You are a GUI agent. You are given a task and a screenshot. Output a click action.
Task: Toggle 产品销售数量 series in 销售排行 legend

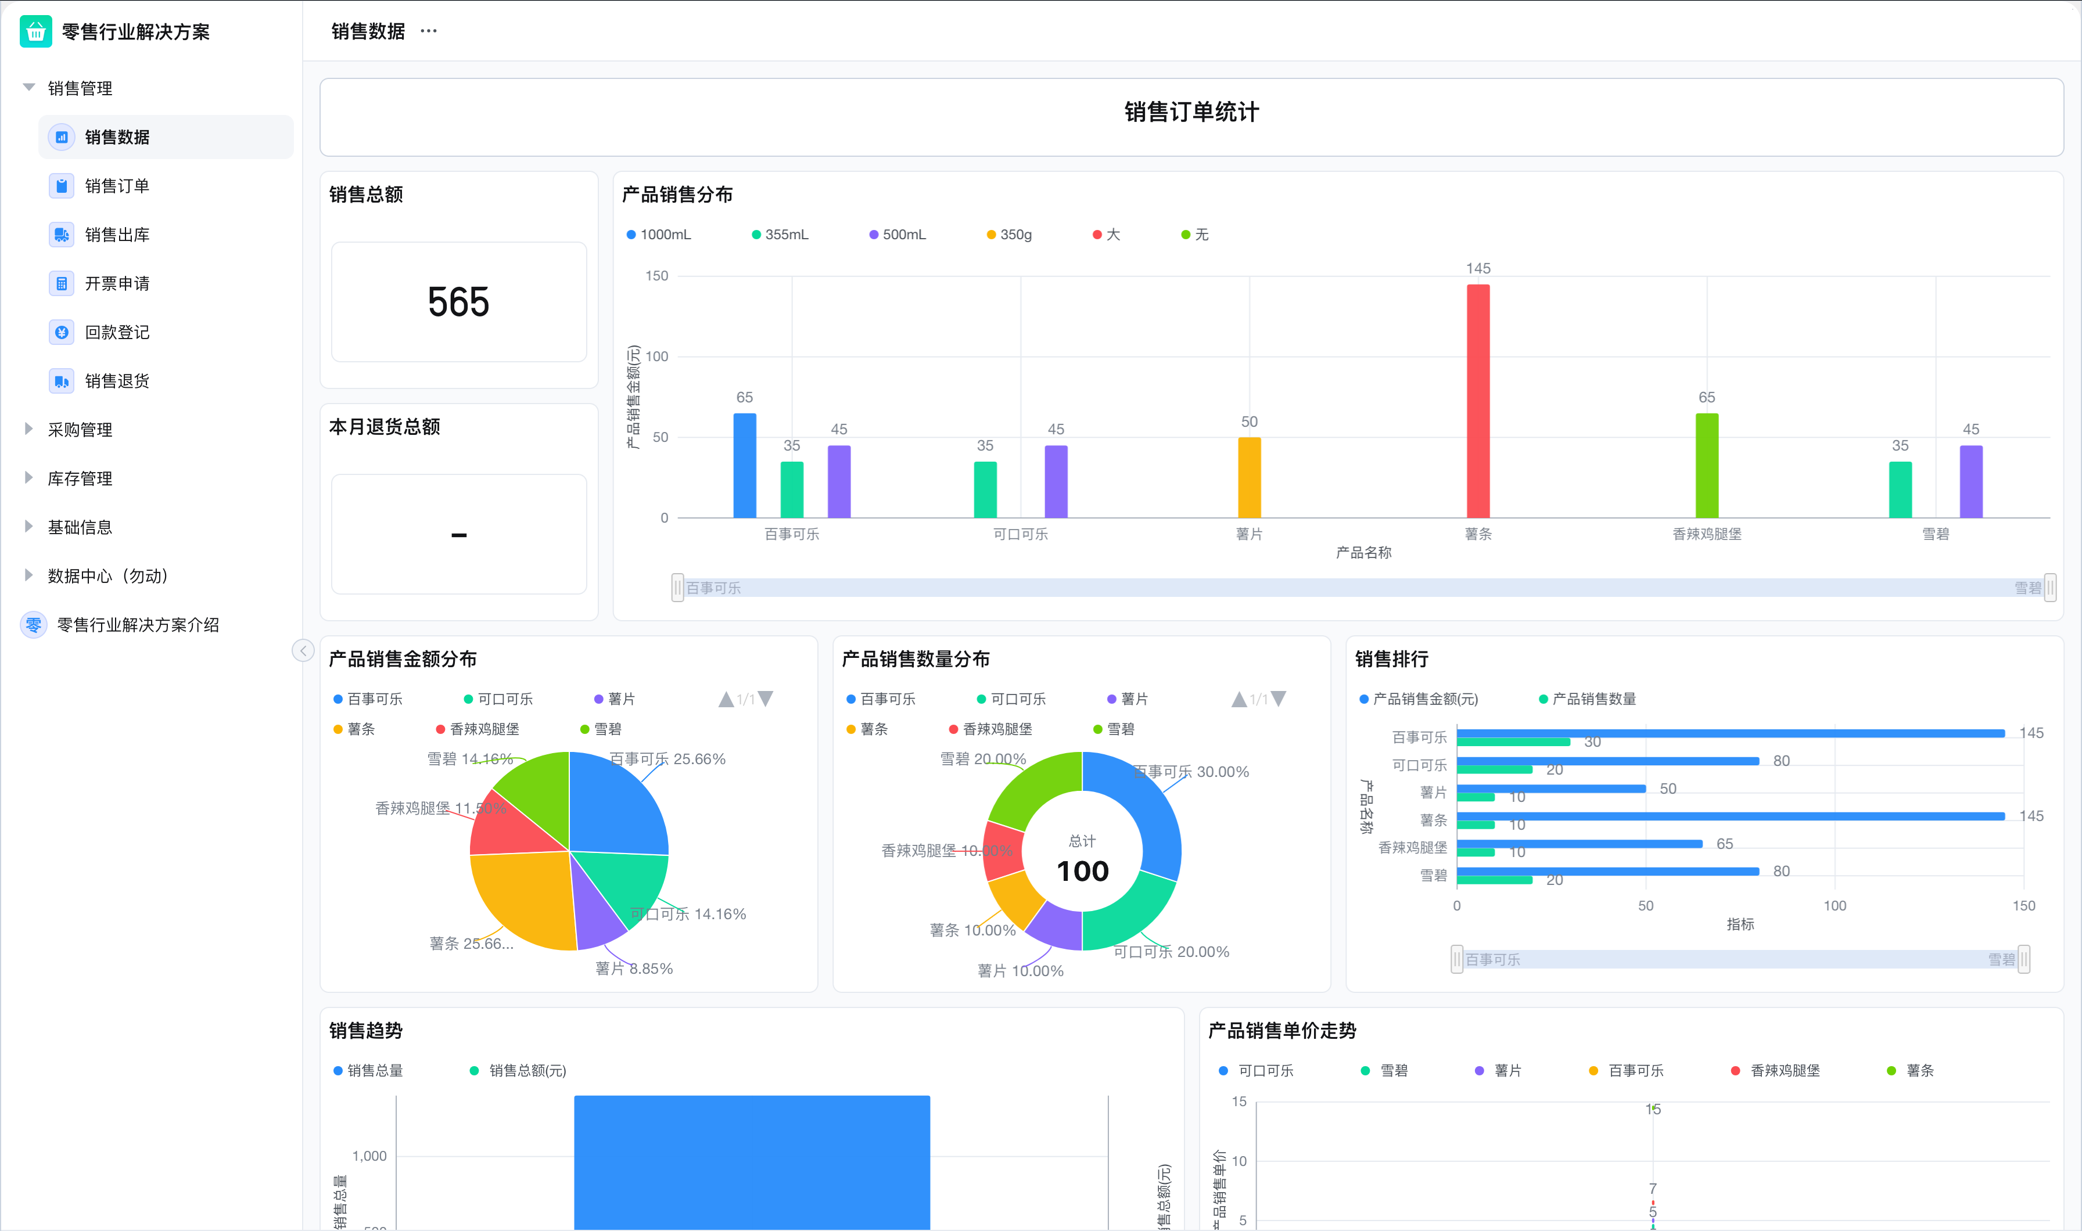pos(1588,699)
